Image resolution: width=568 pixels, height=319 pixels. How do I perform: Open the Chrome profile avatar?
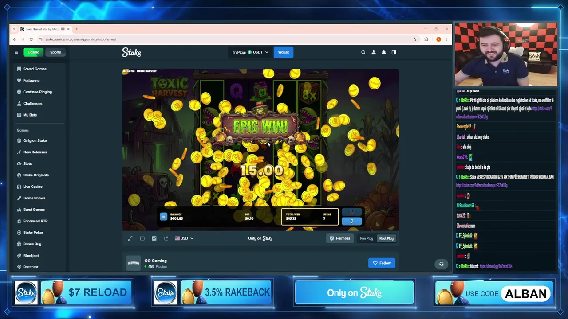point(438,39)
